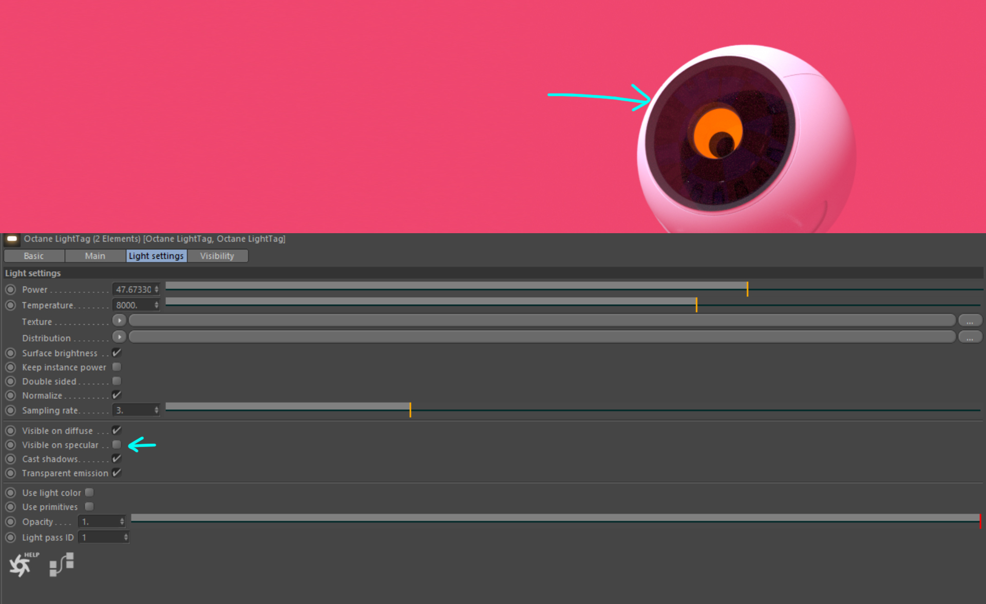Click the node editor icon
The height and width of the screenshot is (604, 986).
[62, 564]
